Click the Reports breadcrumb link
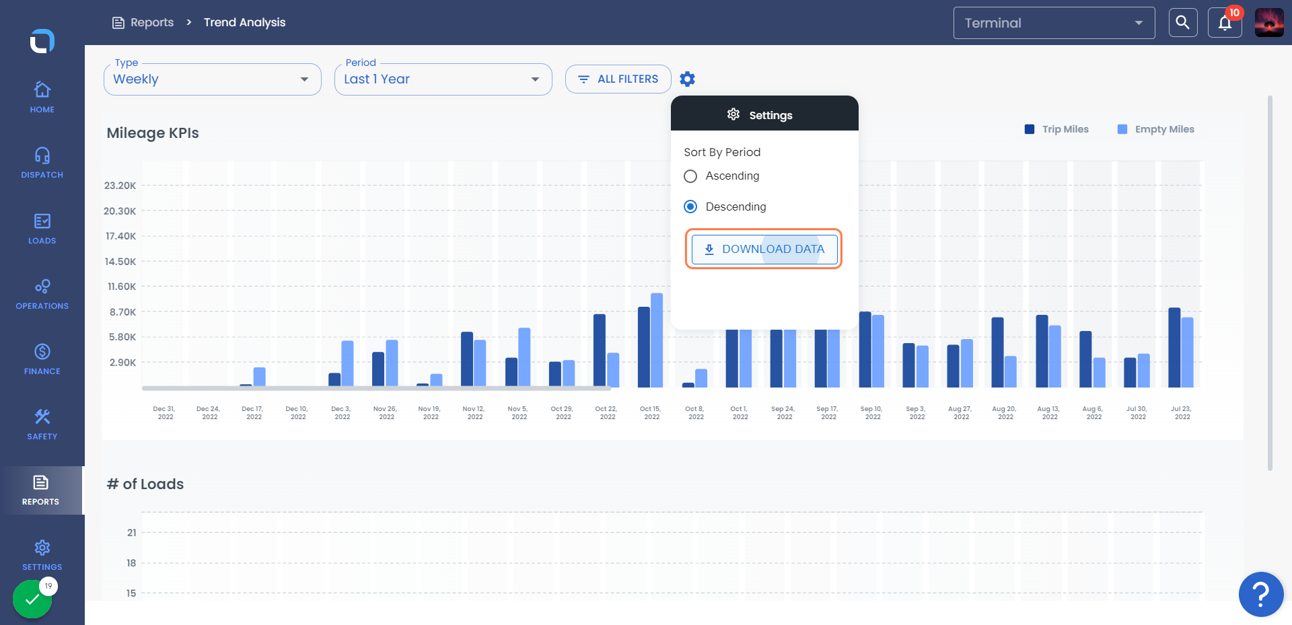This screenshot has height=625, width=1292. [143, 22]
